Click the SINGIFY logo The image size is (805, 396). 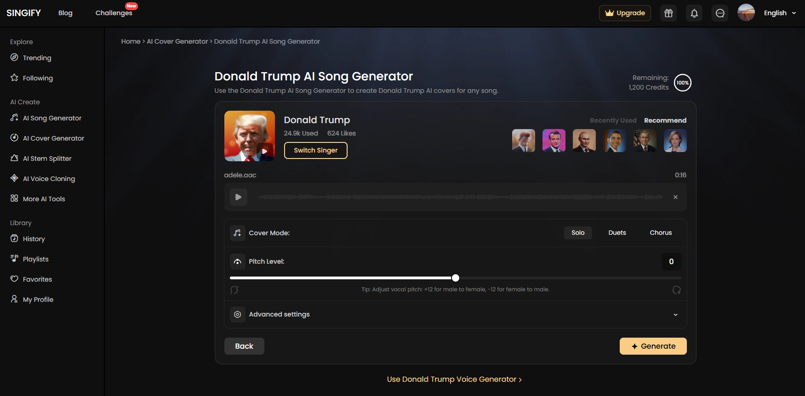[24, 13]
